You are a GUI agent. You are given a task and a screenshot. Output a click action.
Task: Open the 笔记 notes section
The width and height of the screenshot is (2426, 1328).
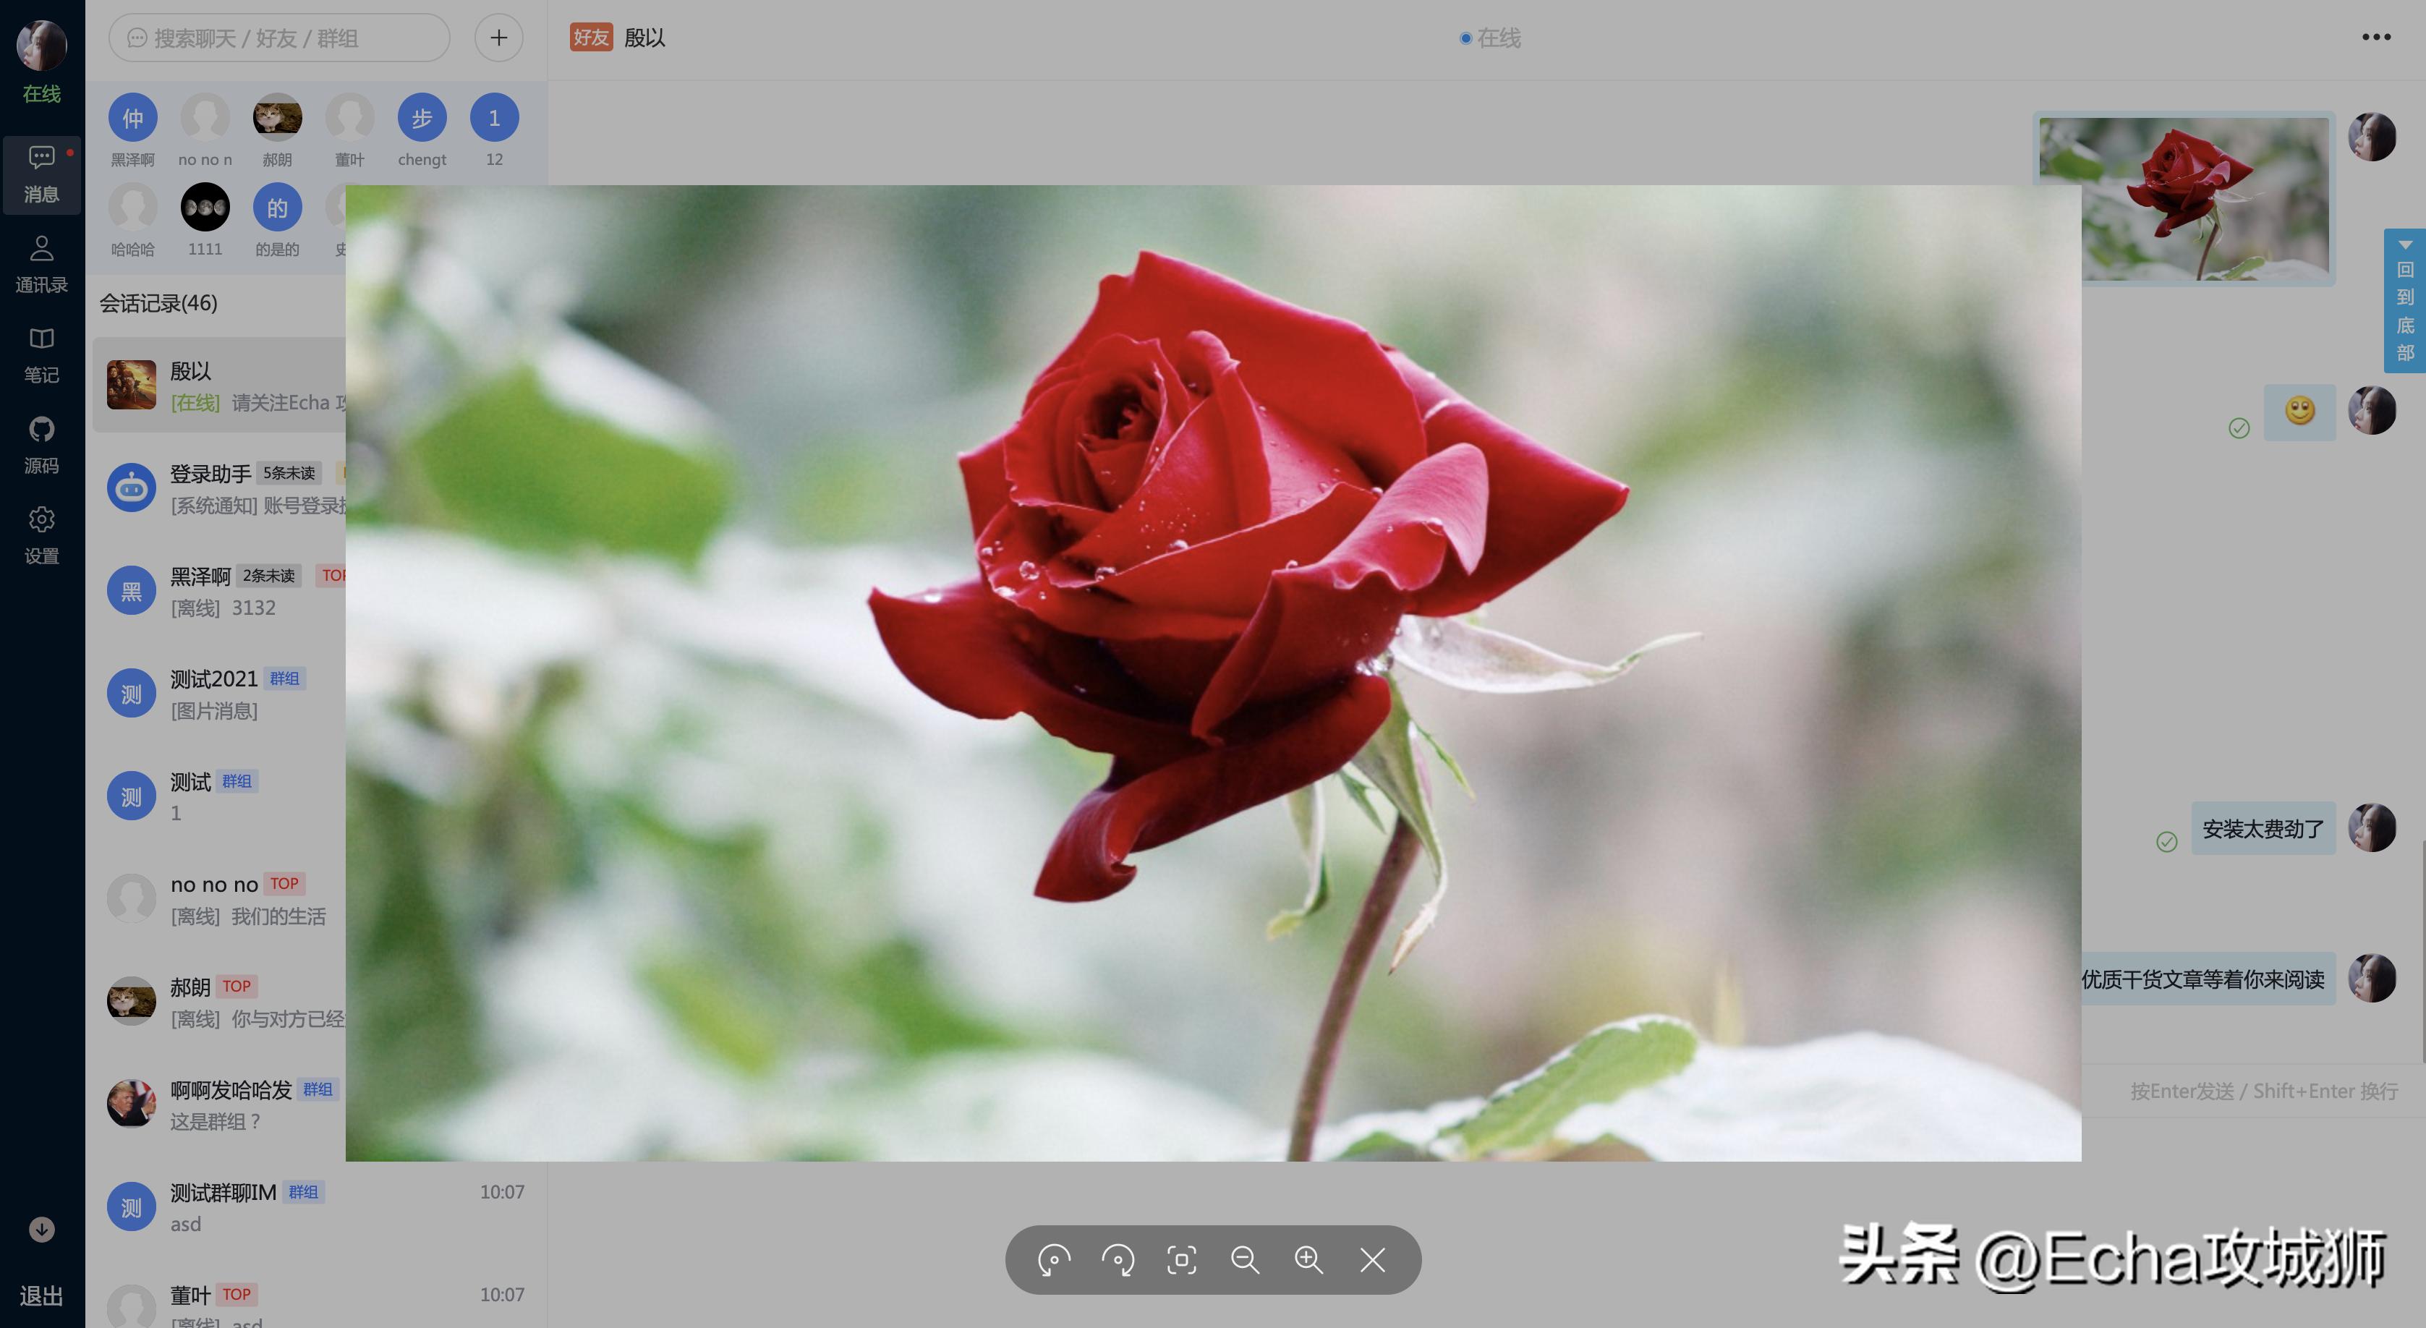tap(41, 355)
